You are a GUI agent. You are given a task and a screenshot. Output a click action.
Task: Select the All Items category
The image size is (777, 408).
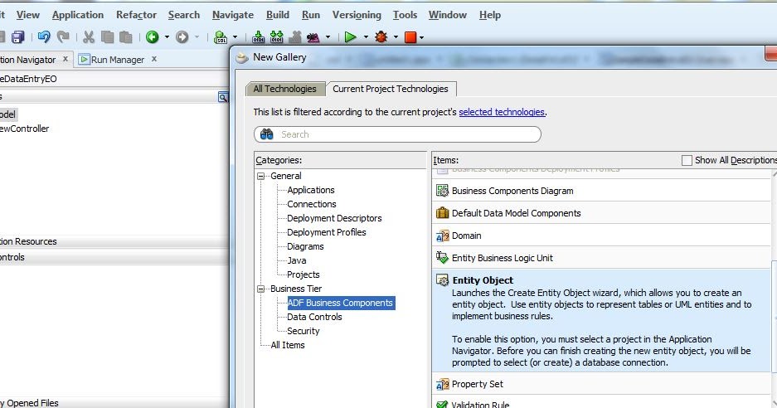pos(288,345)
